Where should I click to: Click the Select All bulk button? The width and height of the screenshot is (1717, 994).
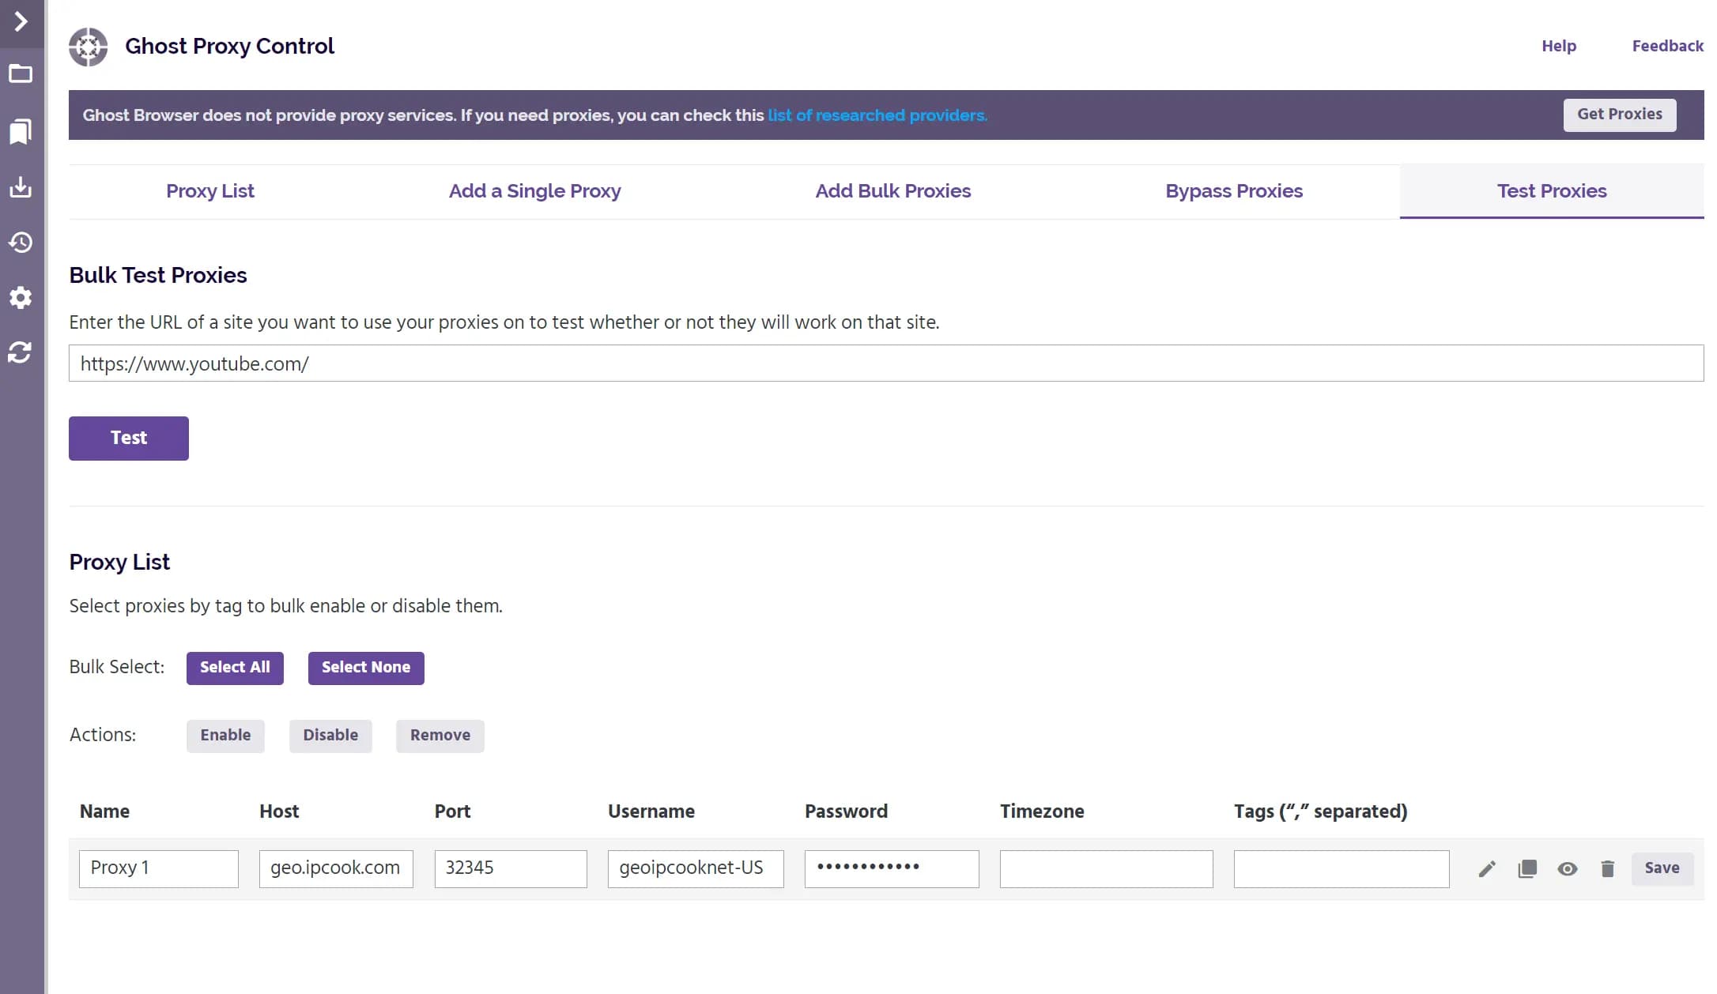click(235, 668)
